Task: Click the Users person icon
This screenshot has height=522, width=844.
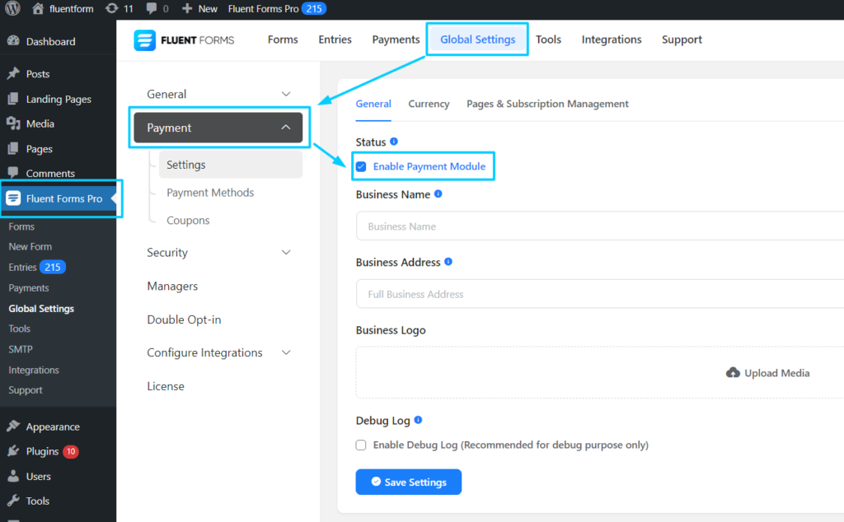Action: point(13,476)
